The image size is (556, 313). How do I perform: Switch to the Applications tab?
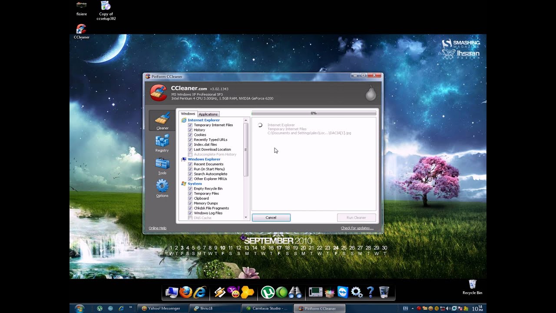point(208,114)
